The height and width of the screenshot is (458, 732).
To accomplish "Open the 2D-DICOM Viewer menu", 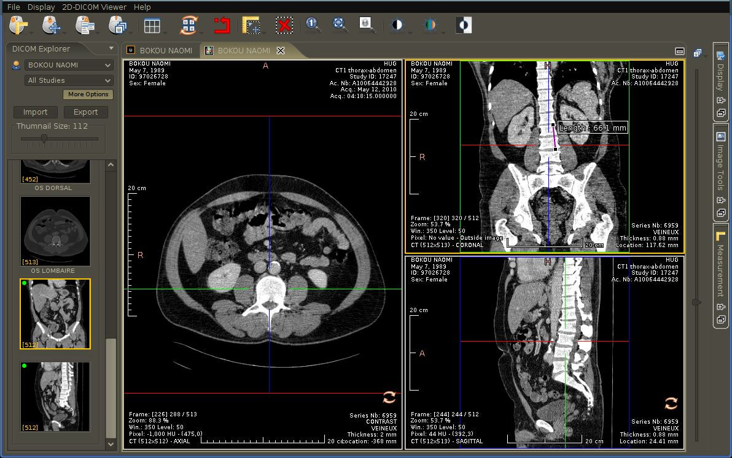I will click(x=93, y=7).
